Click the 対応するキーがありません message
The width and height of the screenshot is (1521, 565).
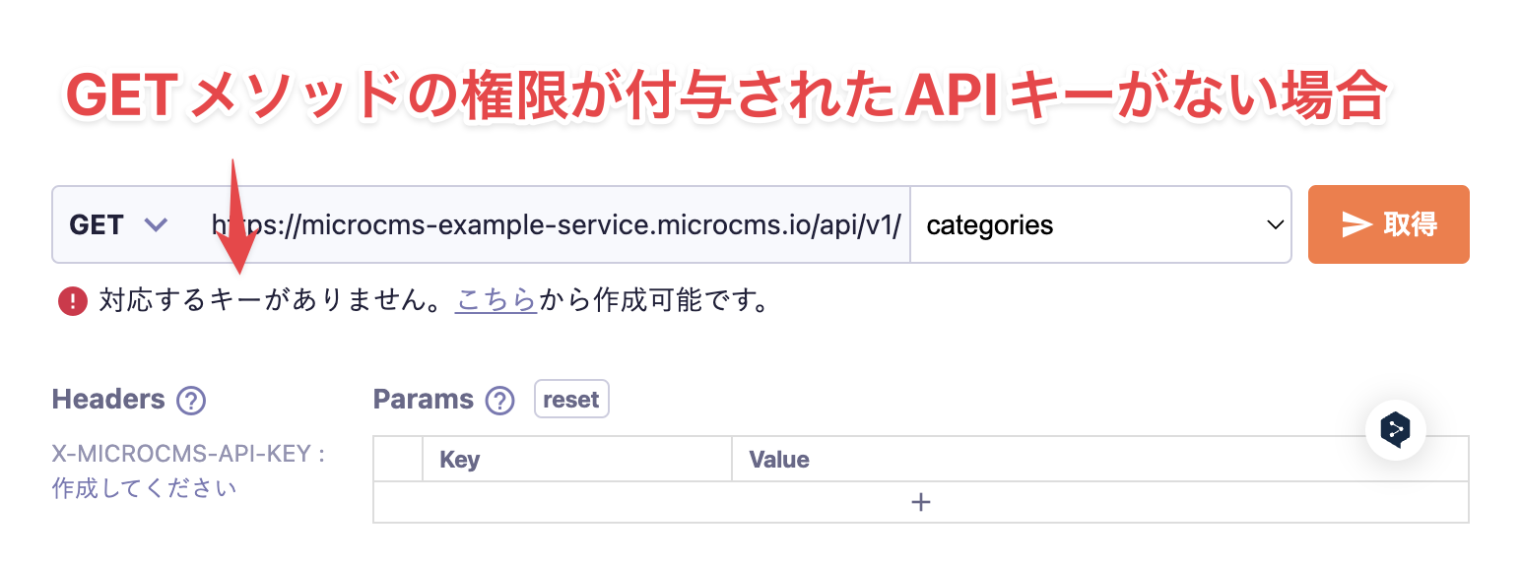coord(271,300)
